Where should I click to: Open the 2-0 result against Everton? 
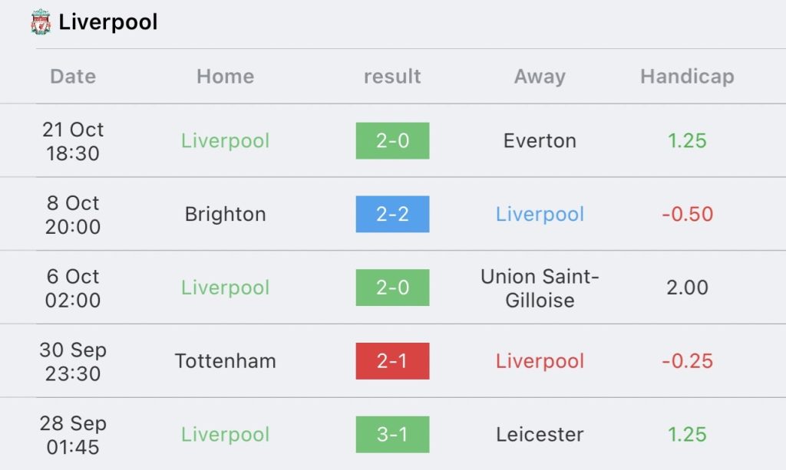coord(392,140)
